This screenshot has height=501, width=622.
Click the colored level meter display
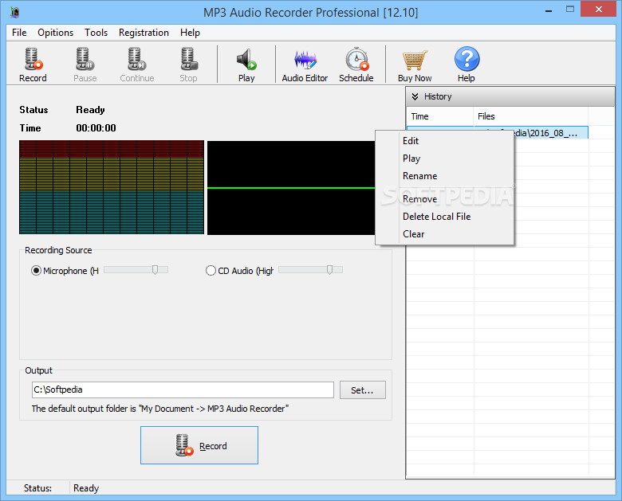(112, 187)
